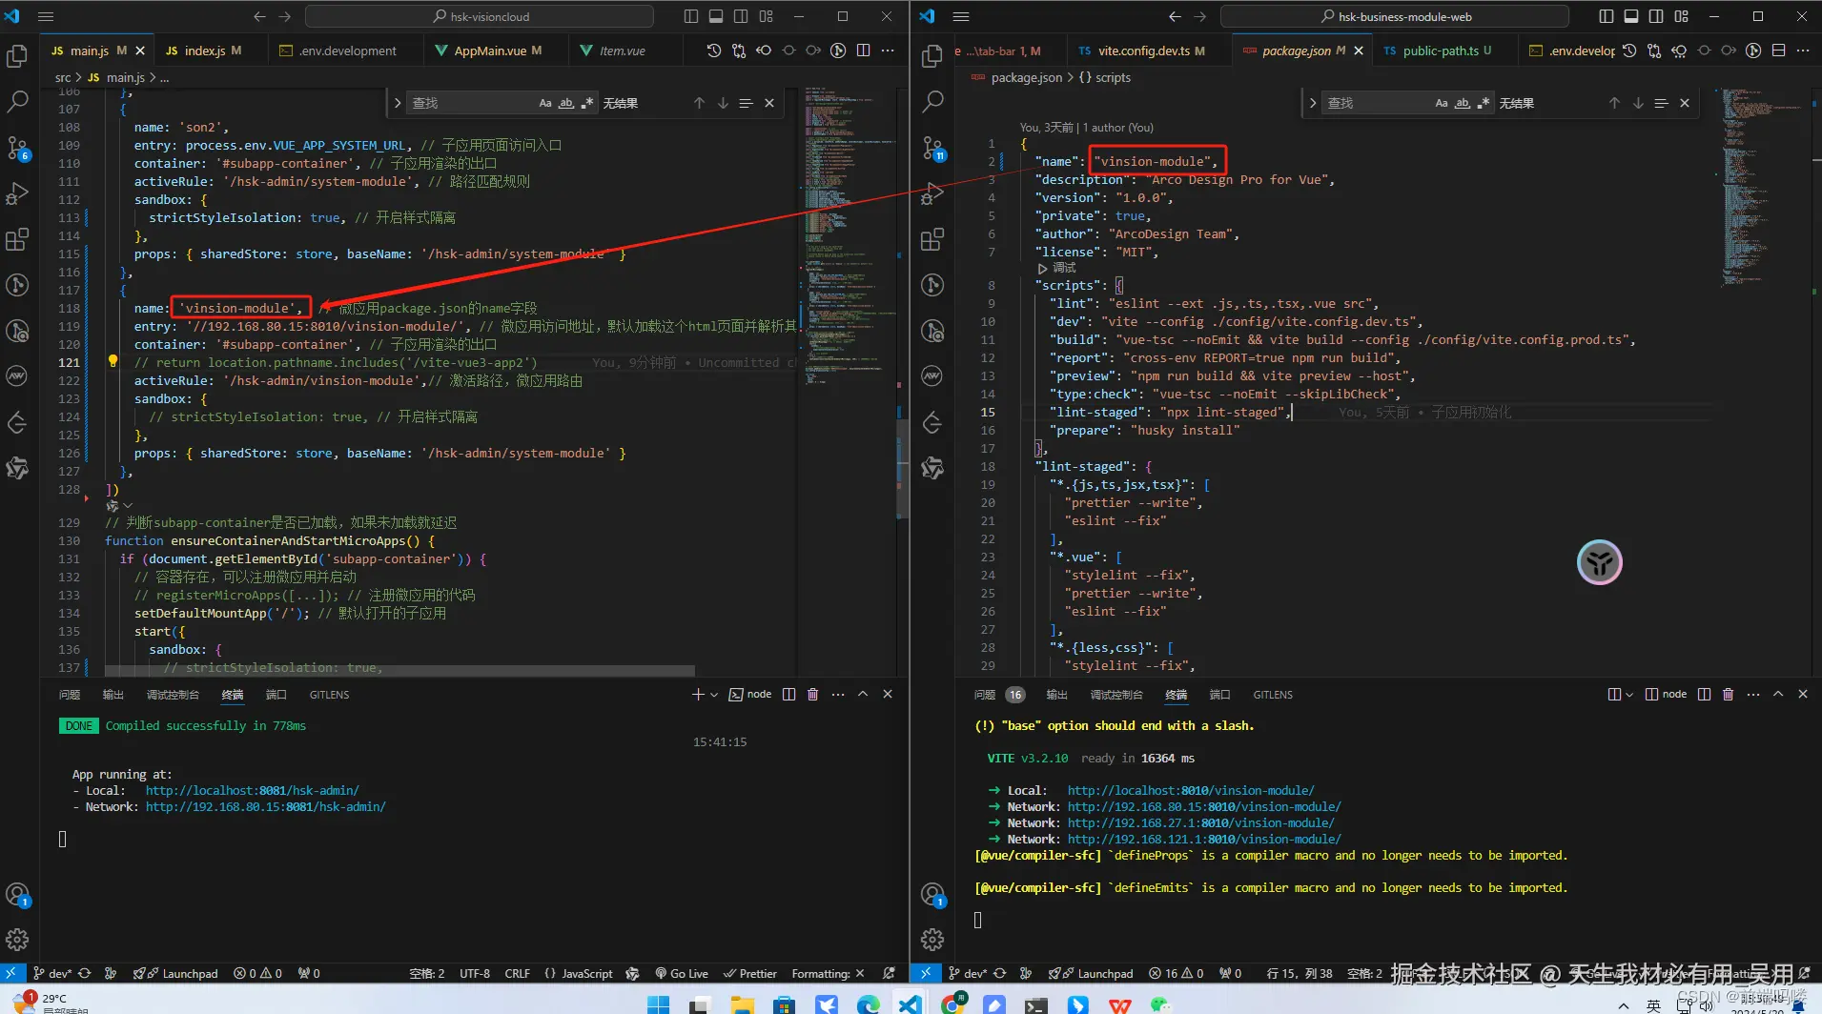Click the find input in right editor
1822x1014 pixels.
coord(1373,103)
